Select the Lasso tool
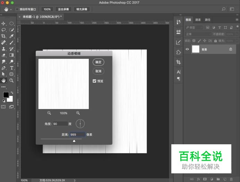 3,30
